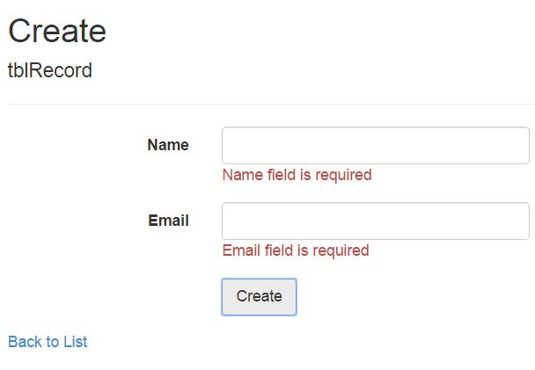This screenshot has width=535, height=370.
Task: Click the large Create page heading
Action: [x=57, y=31]
